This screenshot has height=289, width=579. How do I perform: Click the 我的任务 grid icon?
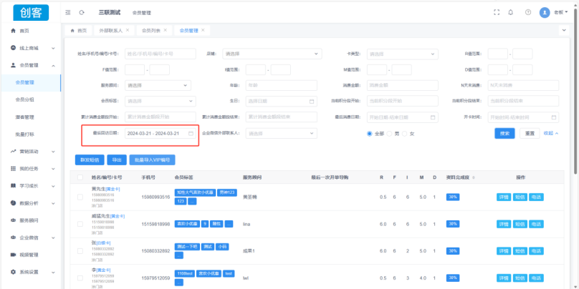(x=14, y=168)
